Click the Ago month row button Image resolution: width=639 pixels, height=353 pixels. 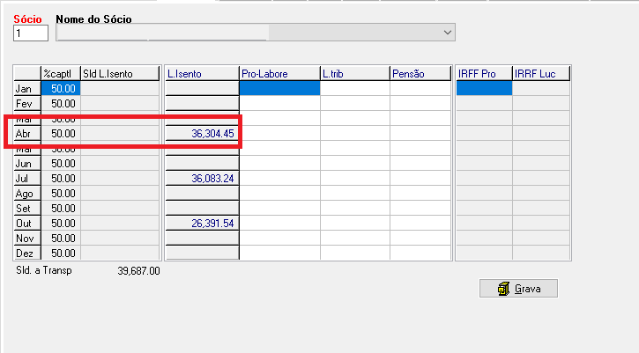26,193
